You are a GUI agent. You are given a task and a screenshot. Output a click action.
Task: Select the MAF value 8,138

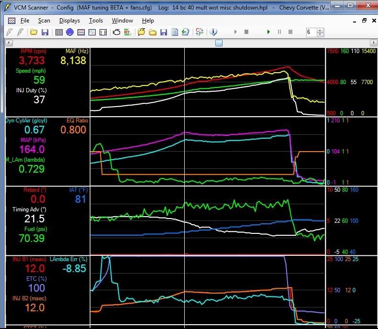(73, 60)
